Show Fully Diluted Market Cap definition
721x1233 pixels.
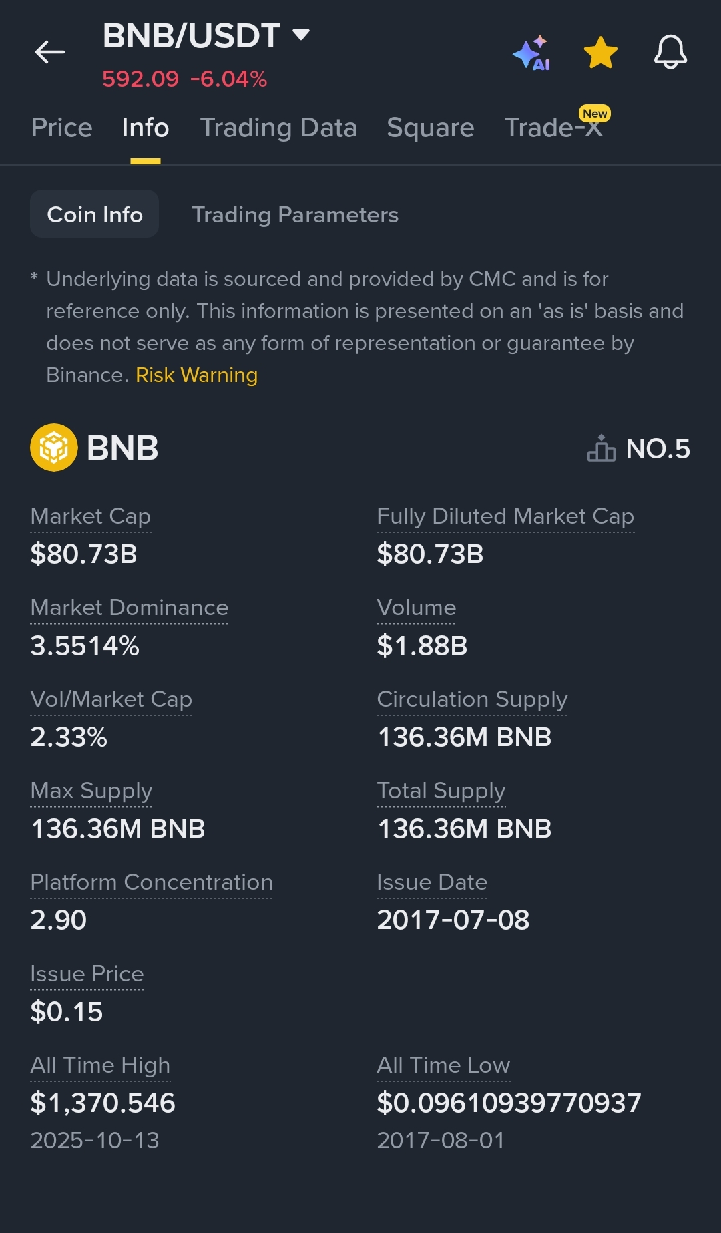(505, 516)
